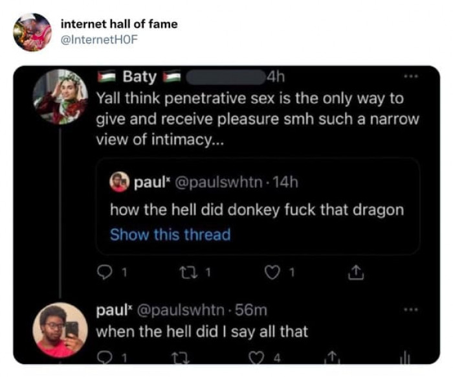Image resolution: width=453 pixels, height=377 pixels.
Task: Open Baty's profile picture
Action: pyautogui.click(x=60, y=96)
